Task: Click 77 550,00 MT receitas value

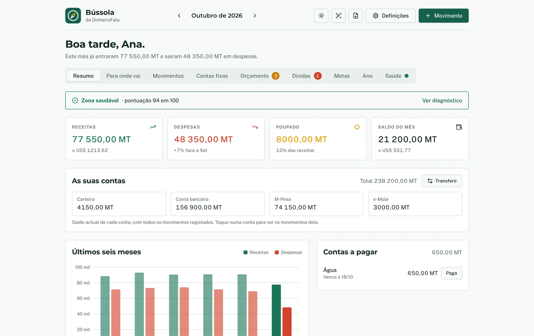Action: [101, 139]
